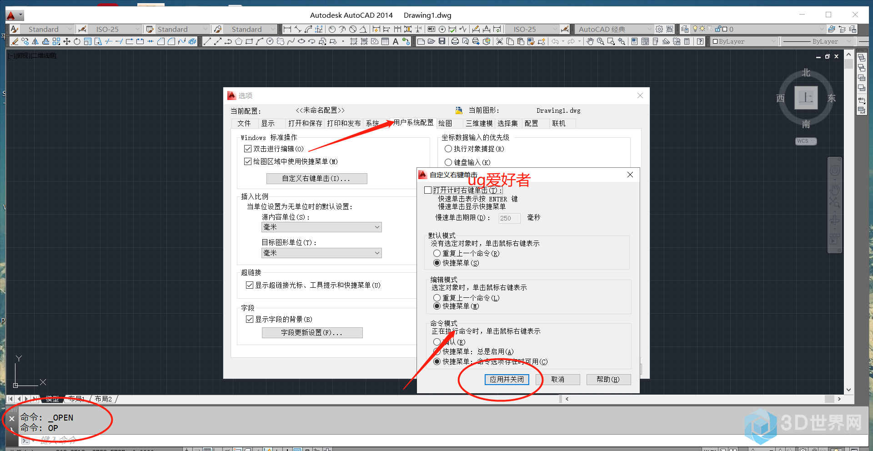Toggle 绘图区域中使用快捷菜单 checkbox
The height and width of the screenshot is (451, 873).
[248, 161]
